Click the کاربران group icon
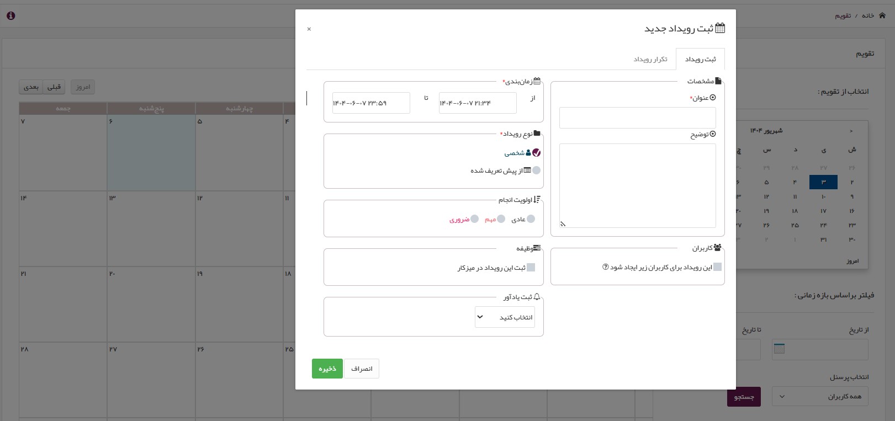This screenshot has height=421, width=895. pyautogui.click(x=717, y=248)
